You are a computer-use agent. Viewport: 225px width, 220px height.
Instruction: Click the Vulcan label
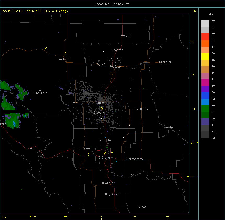point(141,207)
